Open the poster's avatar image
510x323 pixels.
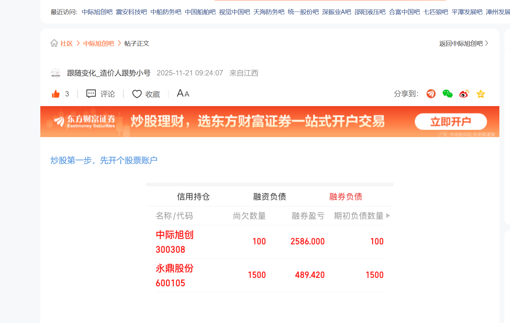coord(56,73)
